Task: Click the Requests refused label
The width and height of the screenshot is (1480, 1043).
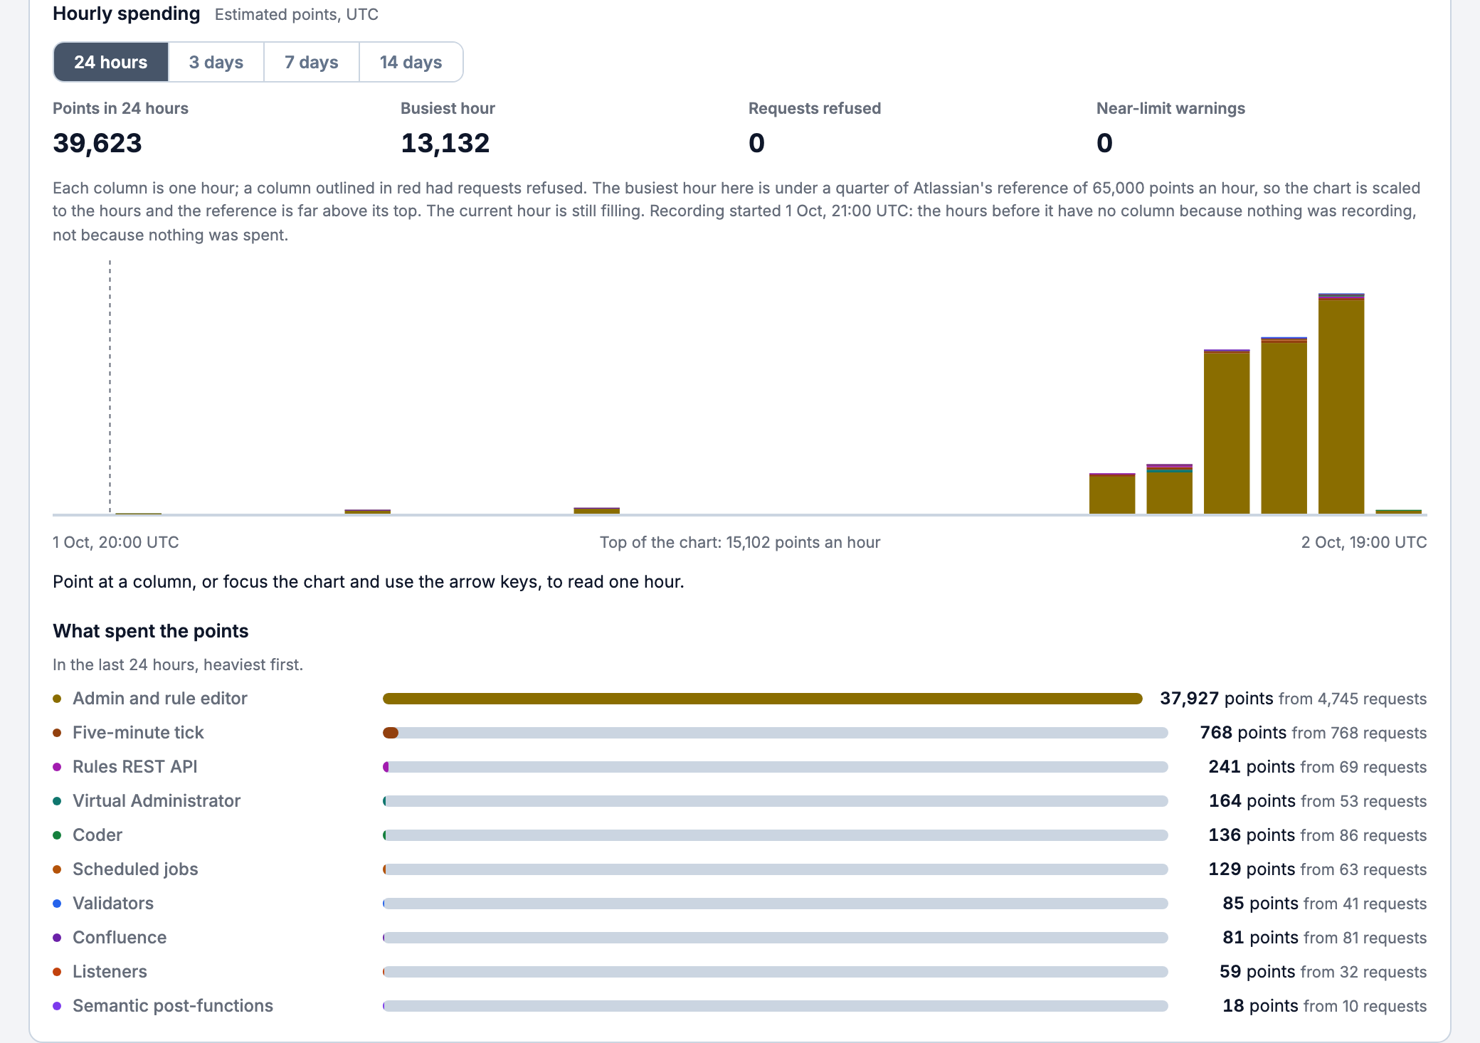Action: [x=815, y=108]
